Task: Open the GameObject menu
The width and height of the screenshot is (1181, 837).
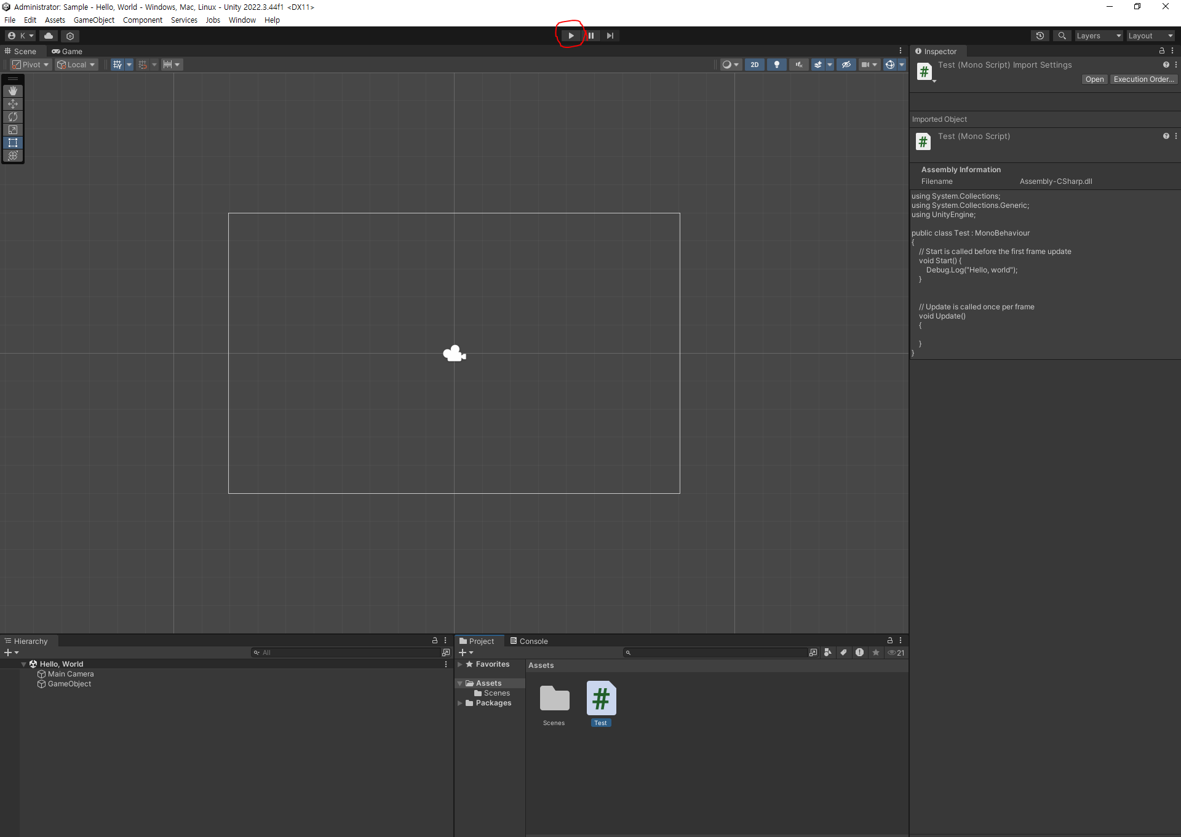Action: (x=93, y=20)
